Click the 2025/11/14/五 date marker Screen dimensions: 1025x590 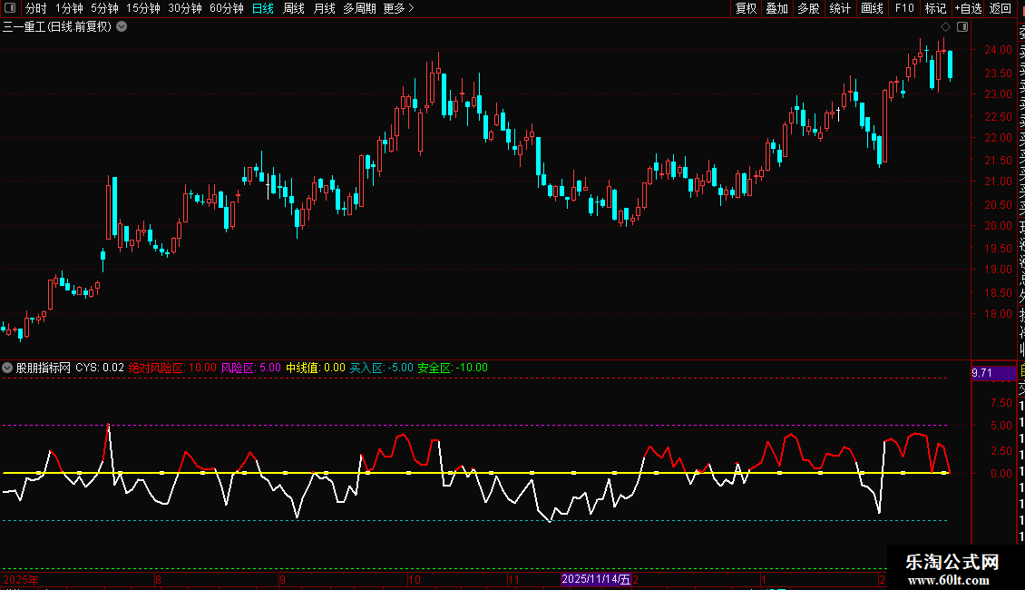pyautogui.click(x=596, y=579)
